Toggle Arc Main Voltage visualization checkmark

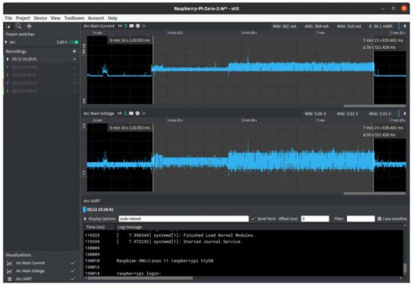72,271
